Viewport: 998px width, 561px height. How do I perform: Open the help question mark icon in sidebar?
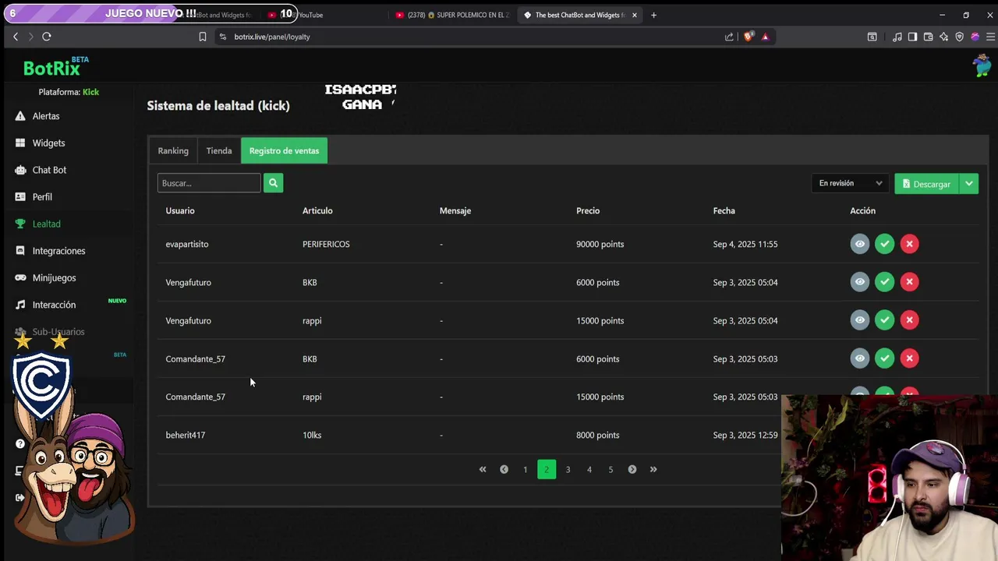tap(20, 444)
